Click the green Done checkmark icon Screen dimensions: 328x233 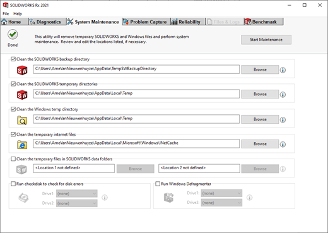click(13, 34)
